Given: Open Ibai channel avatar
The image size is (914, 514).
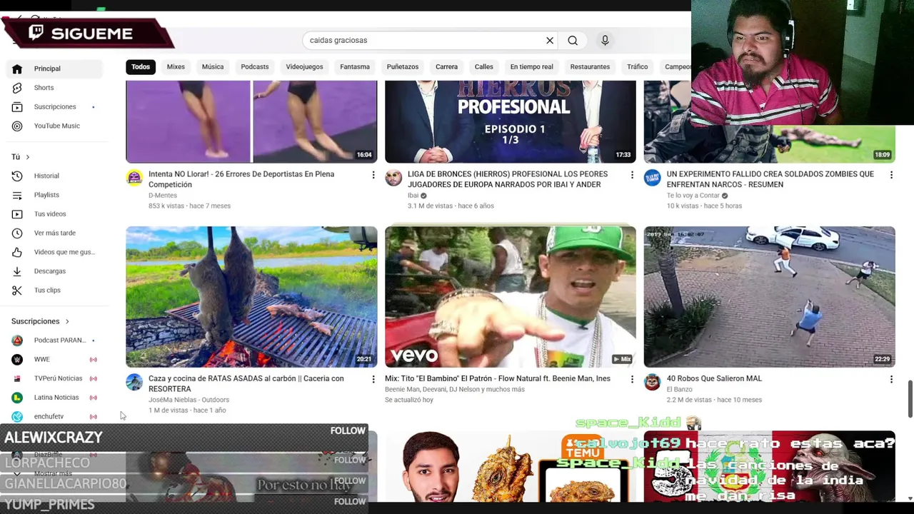Looking at the screenshot, I should 393,178.
